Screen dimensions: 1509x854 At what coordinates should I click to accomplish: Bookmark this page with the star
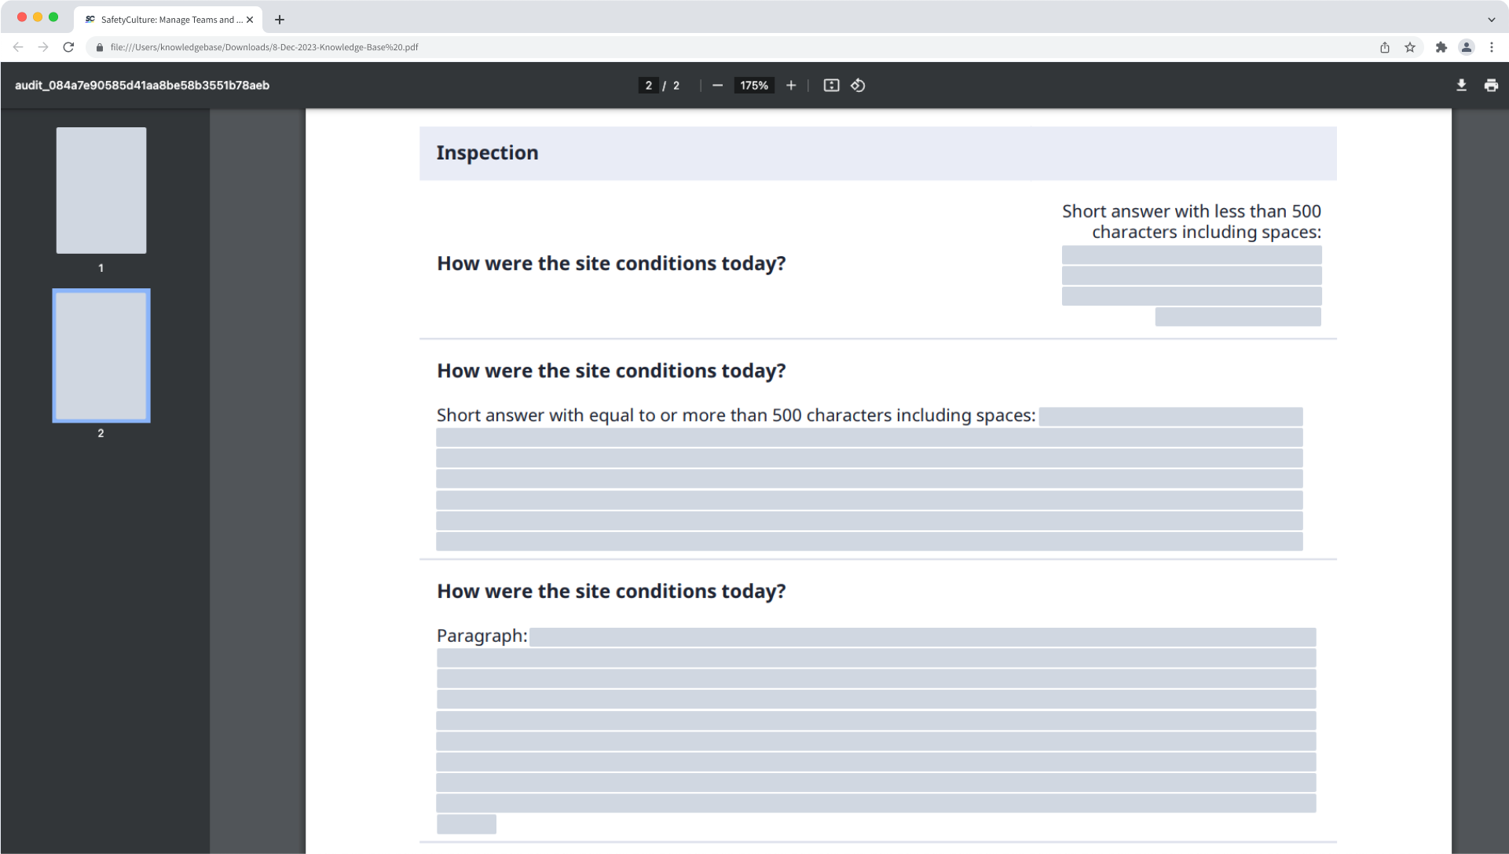1410,47
